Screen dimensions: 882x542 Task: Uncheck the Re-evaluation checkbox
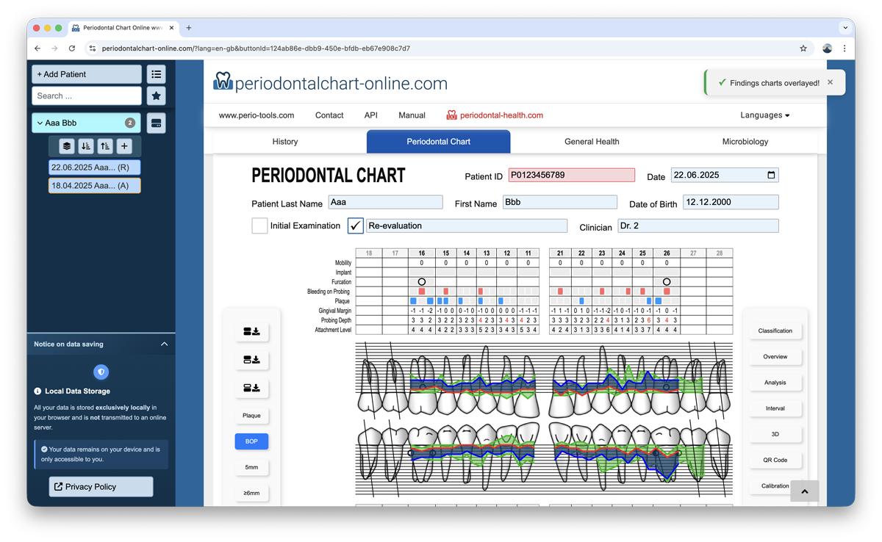point(356,225)
